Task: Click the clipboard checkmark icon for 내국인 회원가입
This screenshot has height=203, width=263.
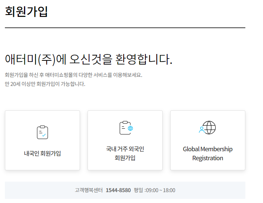Action: point(42,132)
